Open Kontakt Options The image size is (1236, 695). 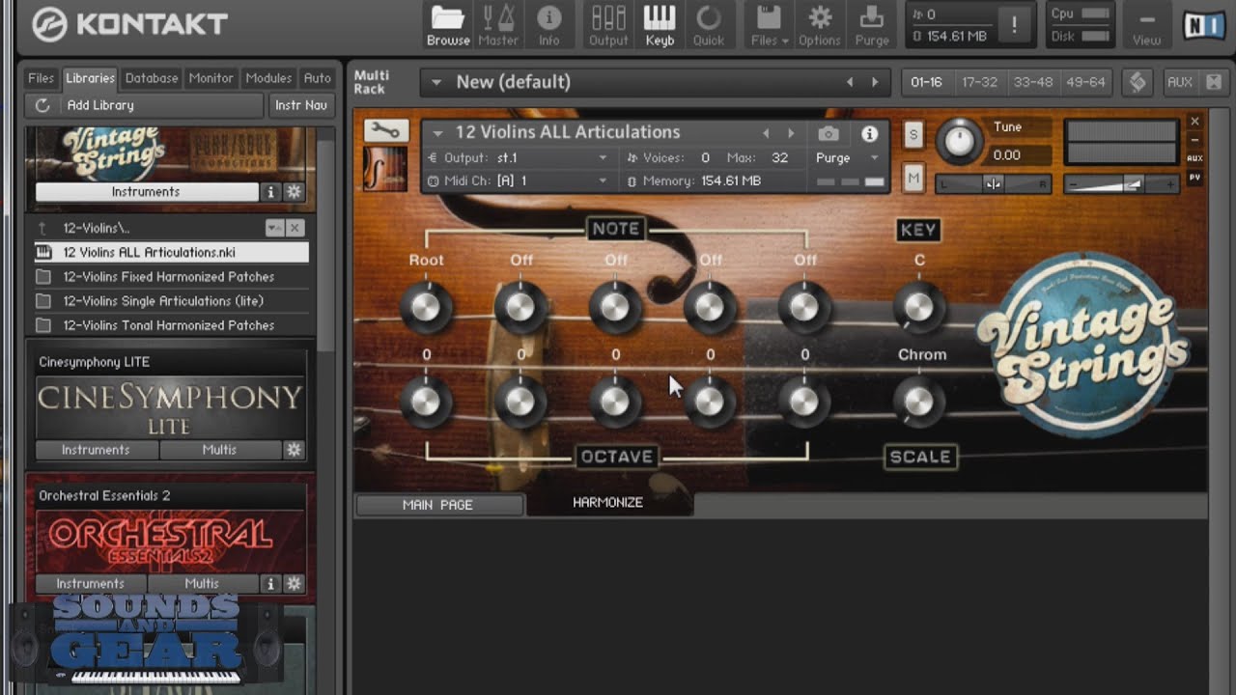tap(820, 25)
